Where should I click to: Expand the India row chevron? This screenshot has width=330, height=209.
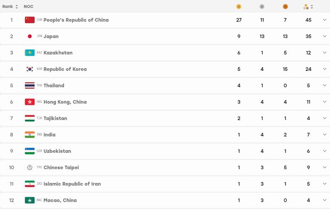click(324, 134)
